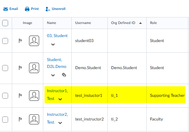Check the box for student03
189x132 pixels.
click(x=5, y=41)
